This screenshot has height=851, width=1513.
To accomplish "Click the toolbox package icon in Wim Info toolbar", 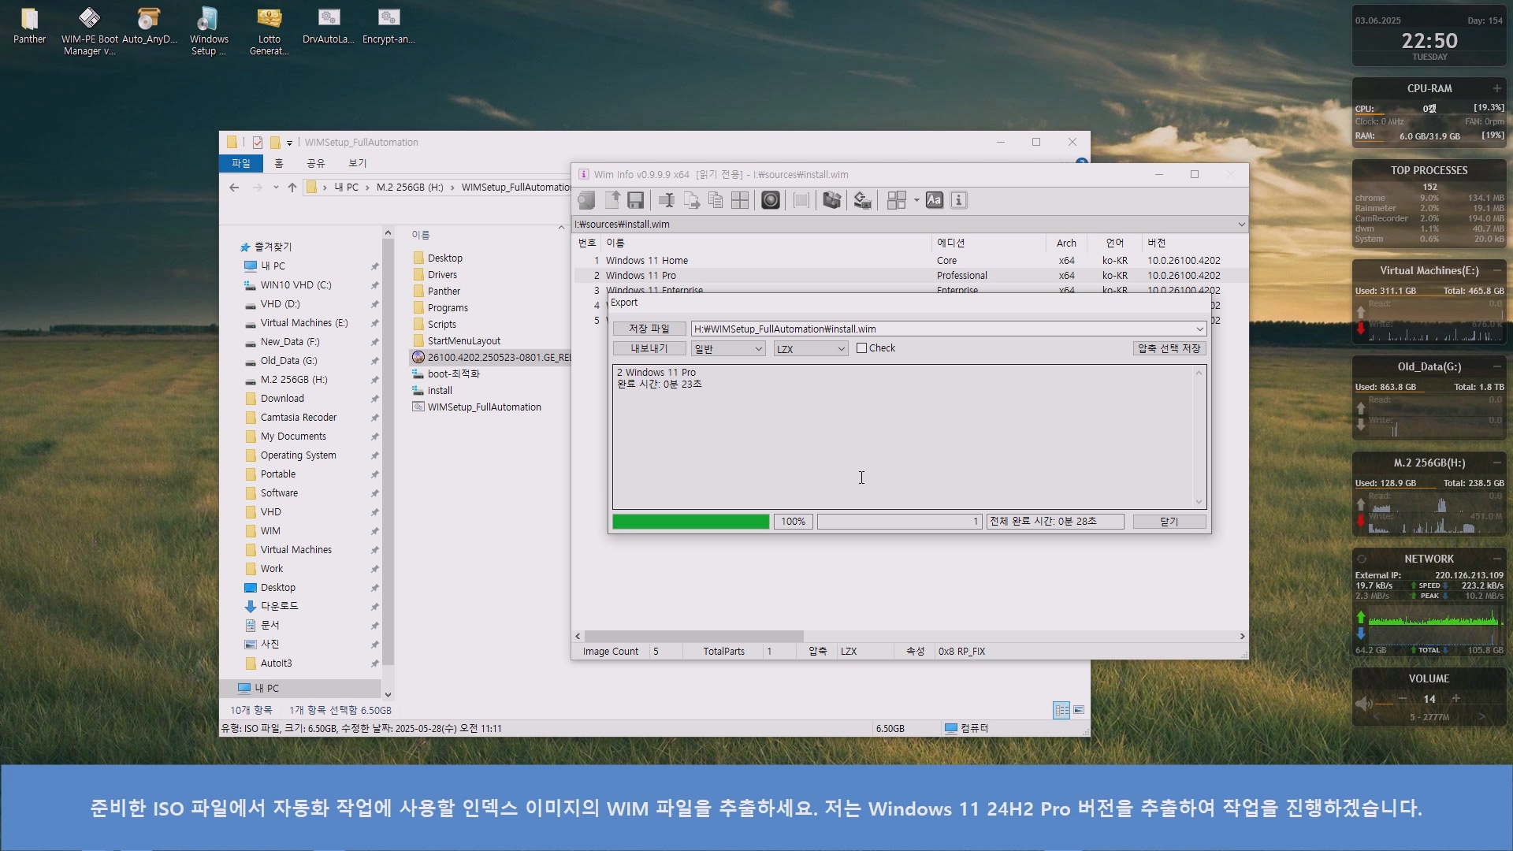I will (831, 200).
